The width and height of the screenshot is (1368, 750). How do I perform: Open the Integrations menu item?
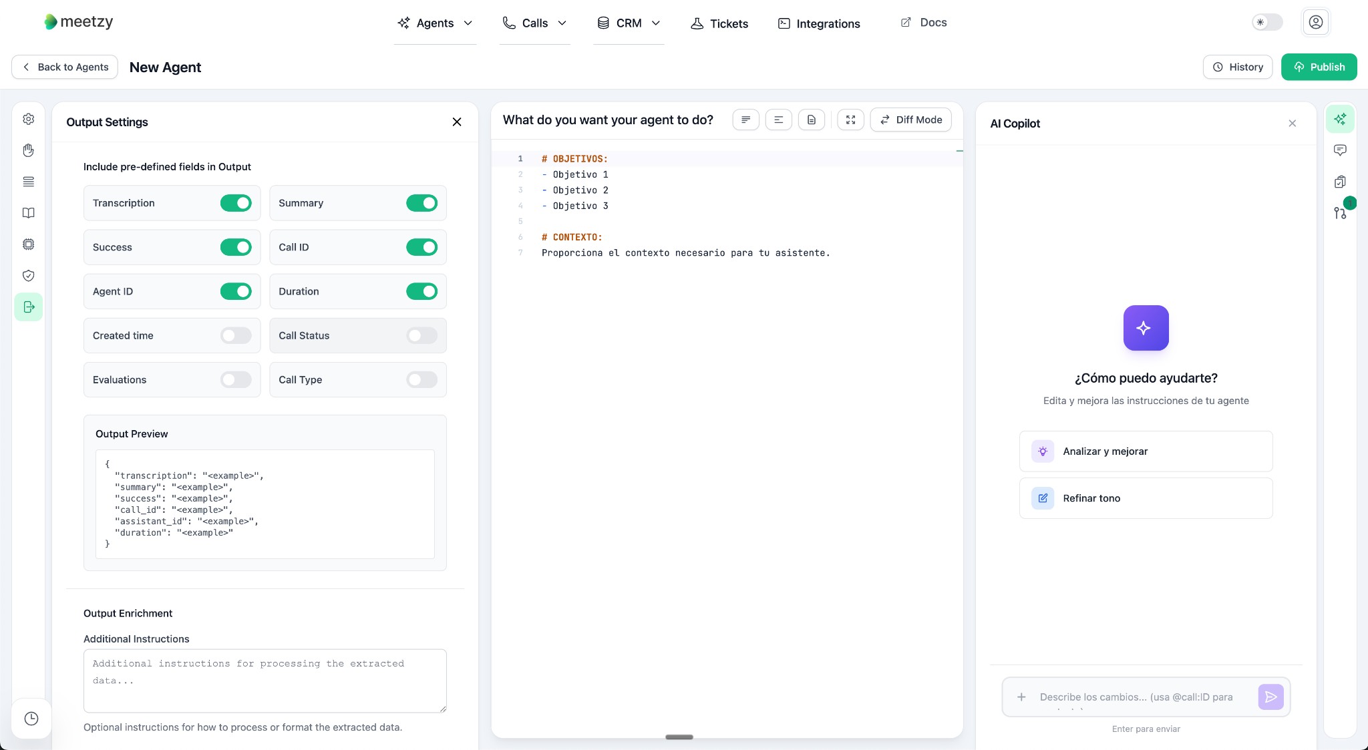[819, 23]
